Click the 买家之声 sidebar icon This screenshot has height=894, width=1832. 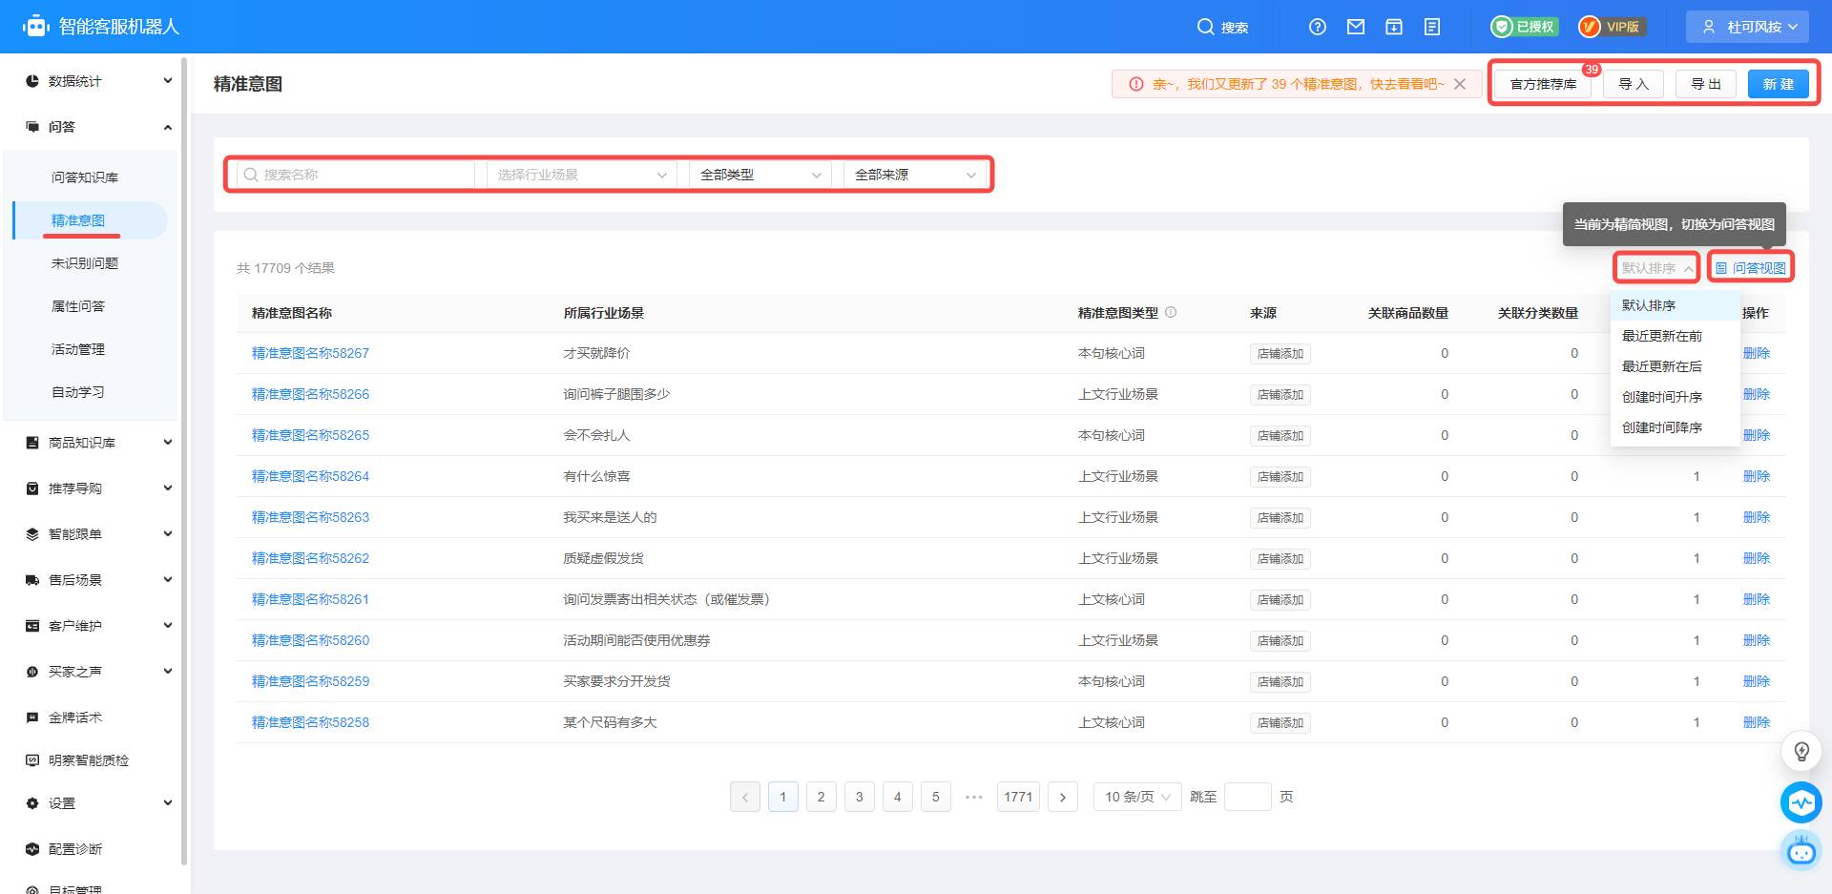tap(32, 672)
